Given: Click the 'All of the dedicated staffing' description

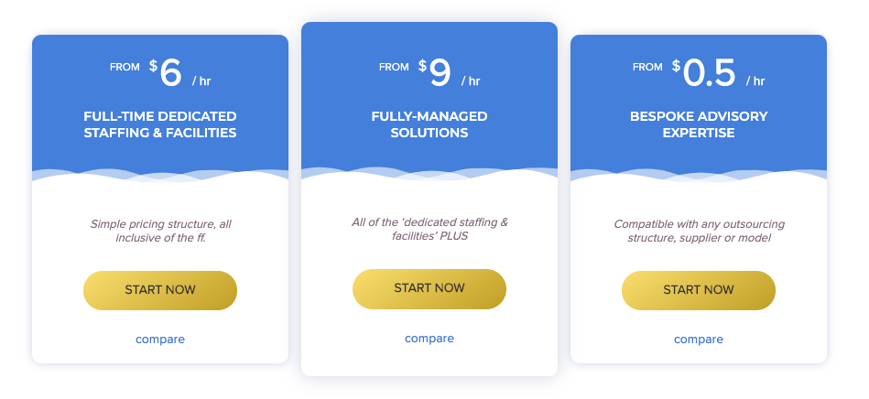Looking at the screenshot, I should pos(429,229).
